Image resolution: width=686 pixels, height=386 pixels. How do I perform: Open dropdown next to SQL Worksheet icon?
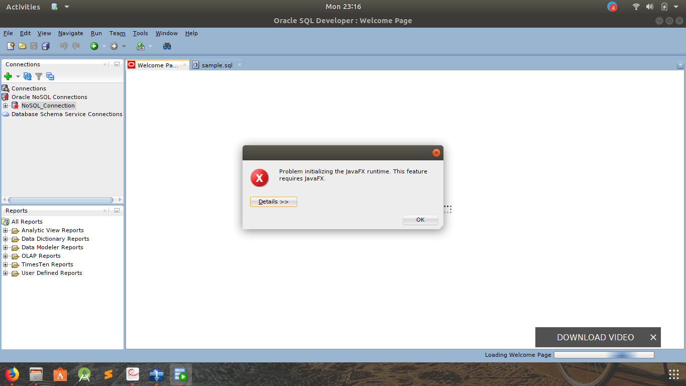click(x=150, y=46)
